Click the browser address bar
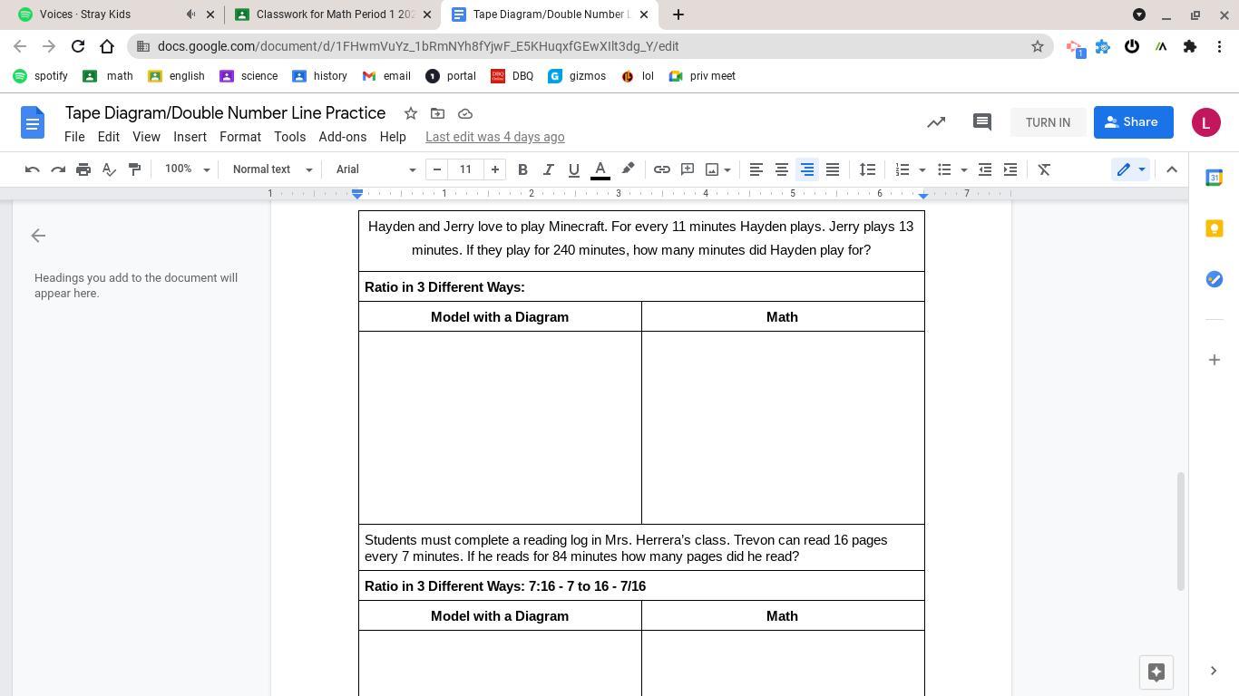 coord(590,46)
